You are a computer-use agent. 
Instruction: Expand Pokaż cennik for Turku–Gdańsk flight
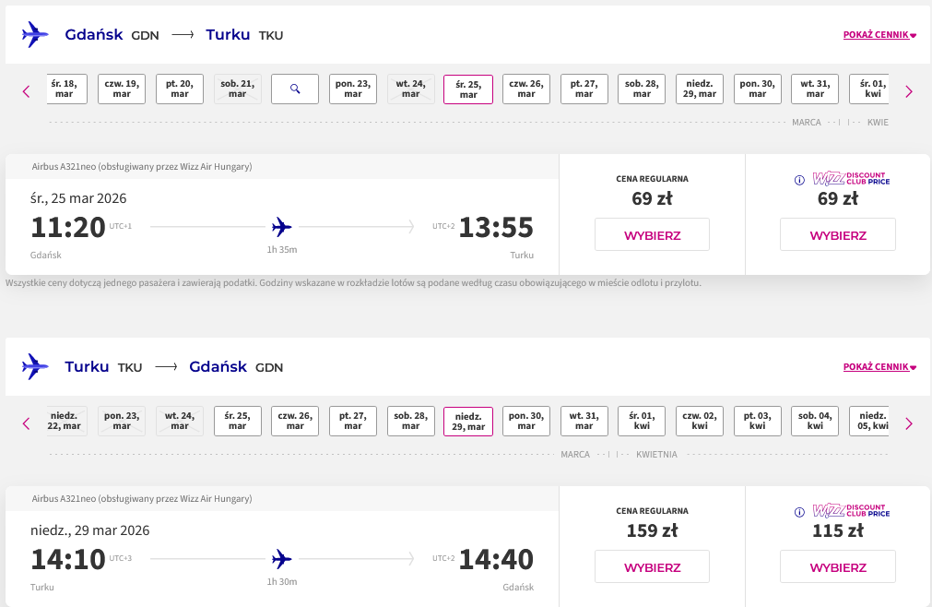pyautogui.click(x=879, y=367)
